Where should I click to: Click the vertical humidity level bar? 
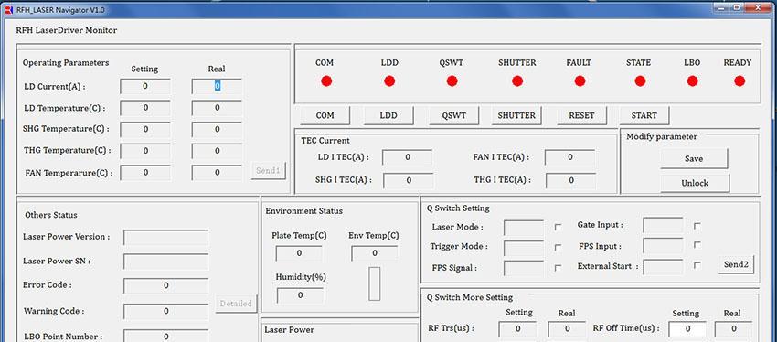click(375, 283)
